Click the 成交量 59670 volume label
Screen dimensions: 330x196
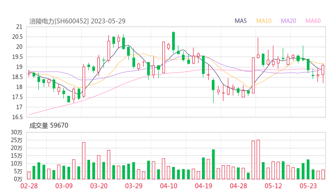(49, 126)
